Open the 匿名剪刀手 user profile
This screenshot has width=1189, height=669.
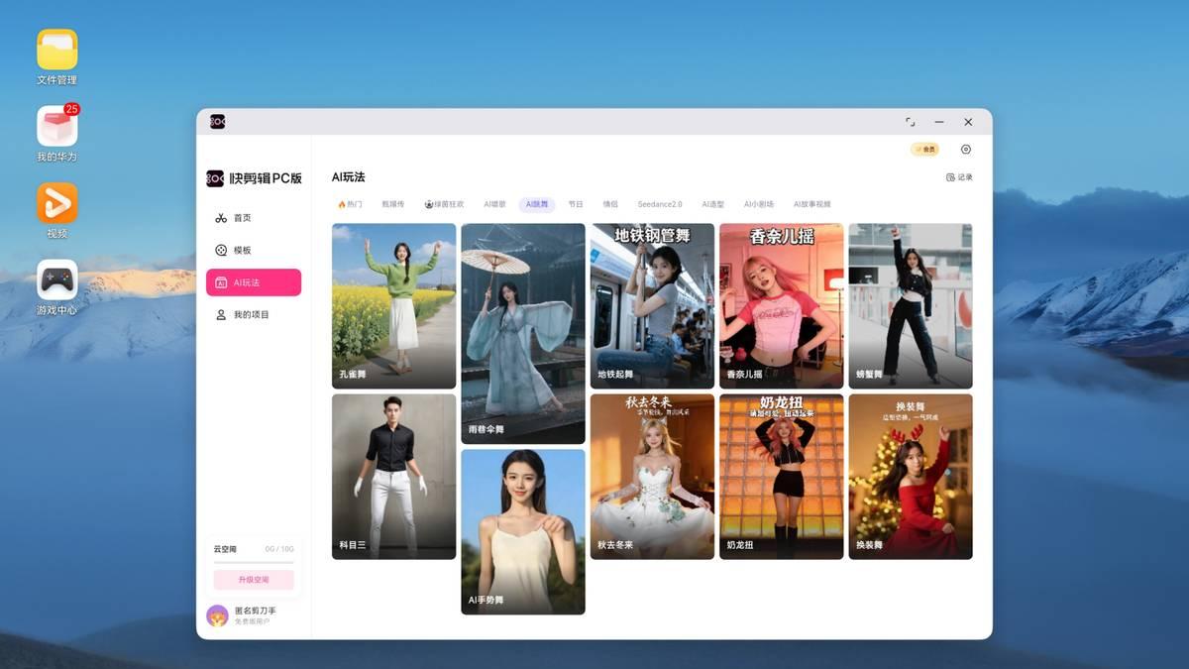pyautogui.click(x=244, y=615)
